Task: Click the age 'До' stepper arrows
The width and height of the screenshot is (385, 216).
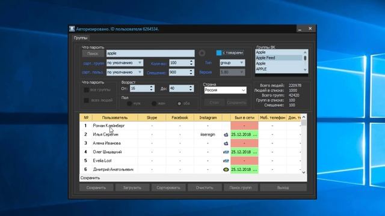Action: (191, 88)
